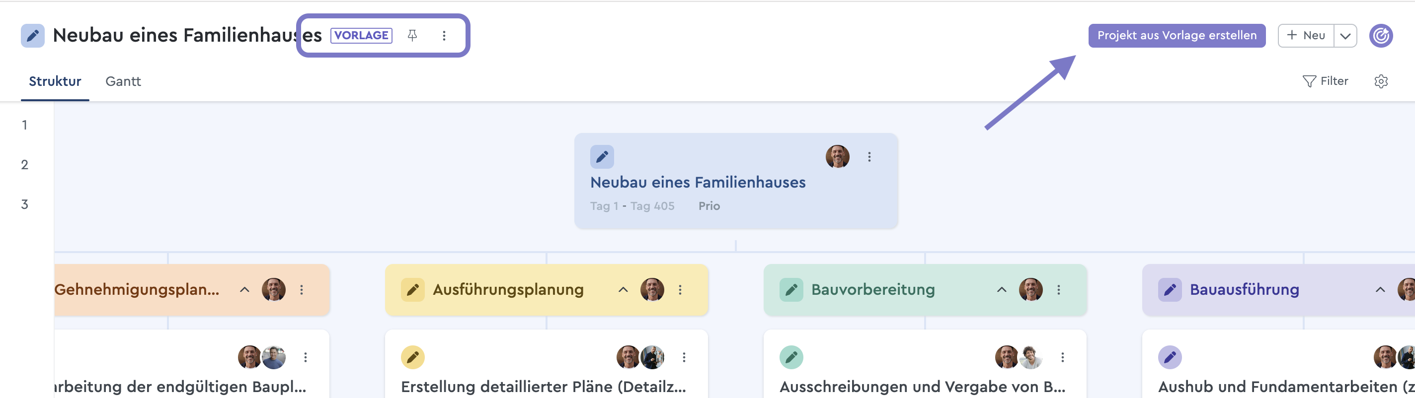Click the Filter funnel button

point(1325,81)
